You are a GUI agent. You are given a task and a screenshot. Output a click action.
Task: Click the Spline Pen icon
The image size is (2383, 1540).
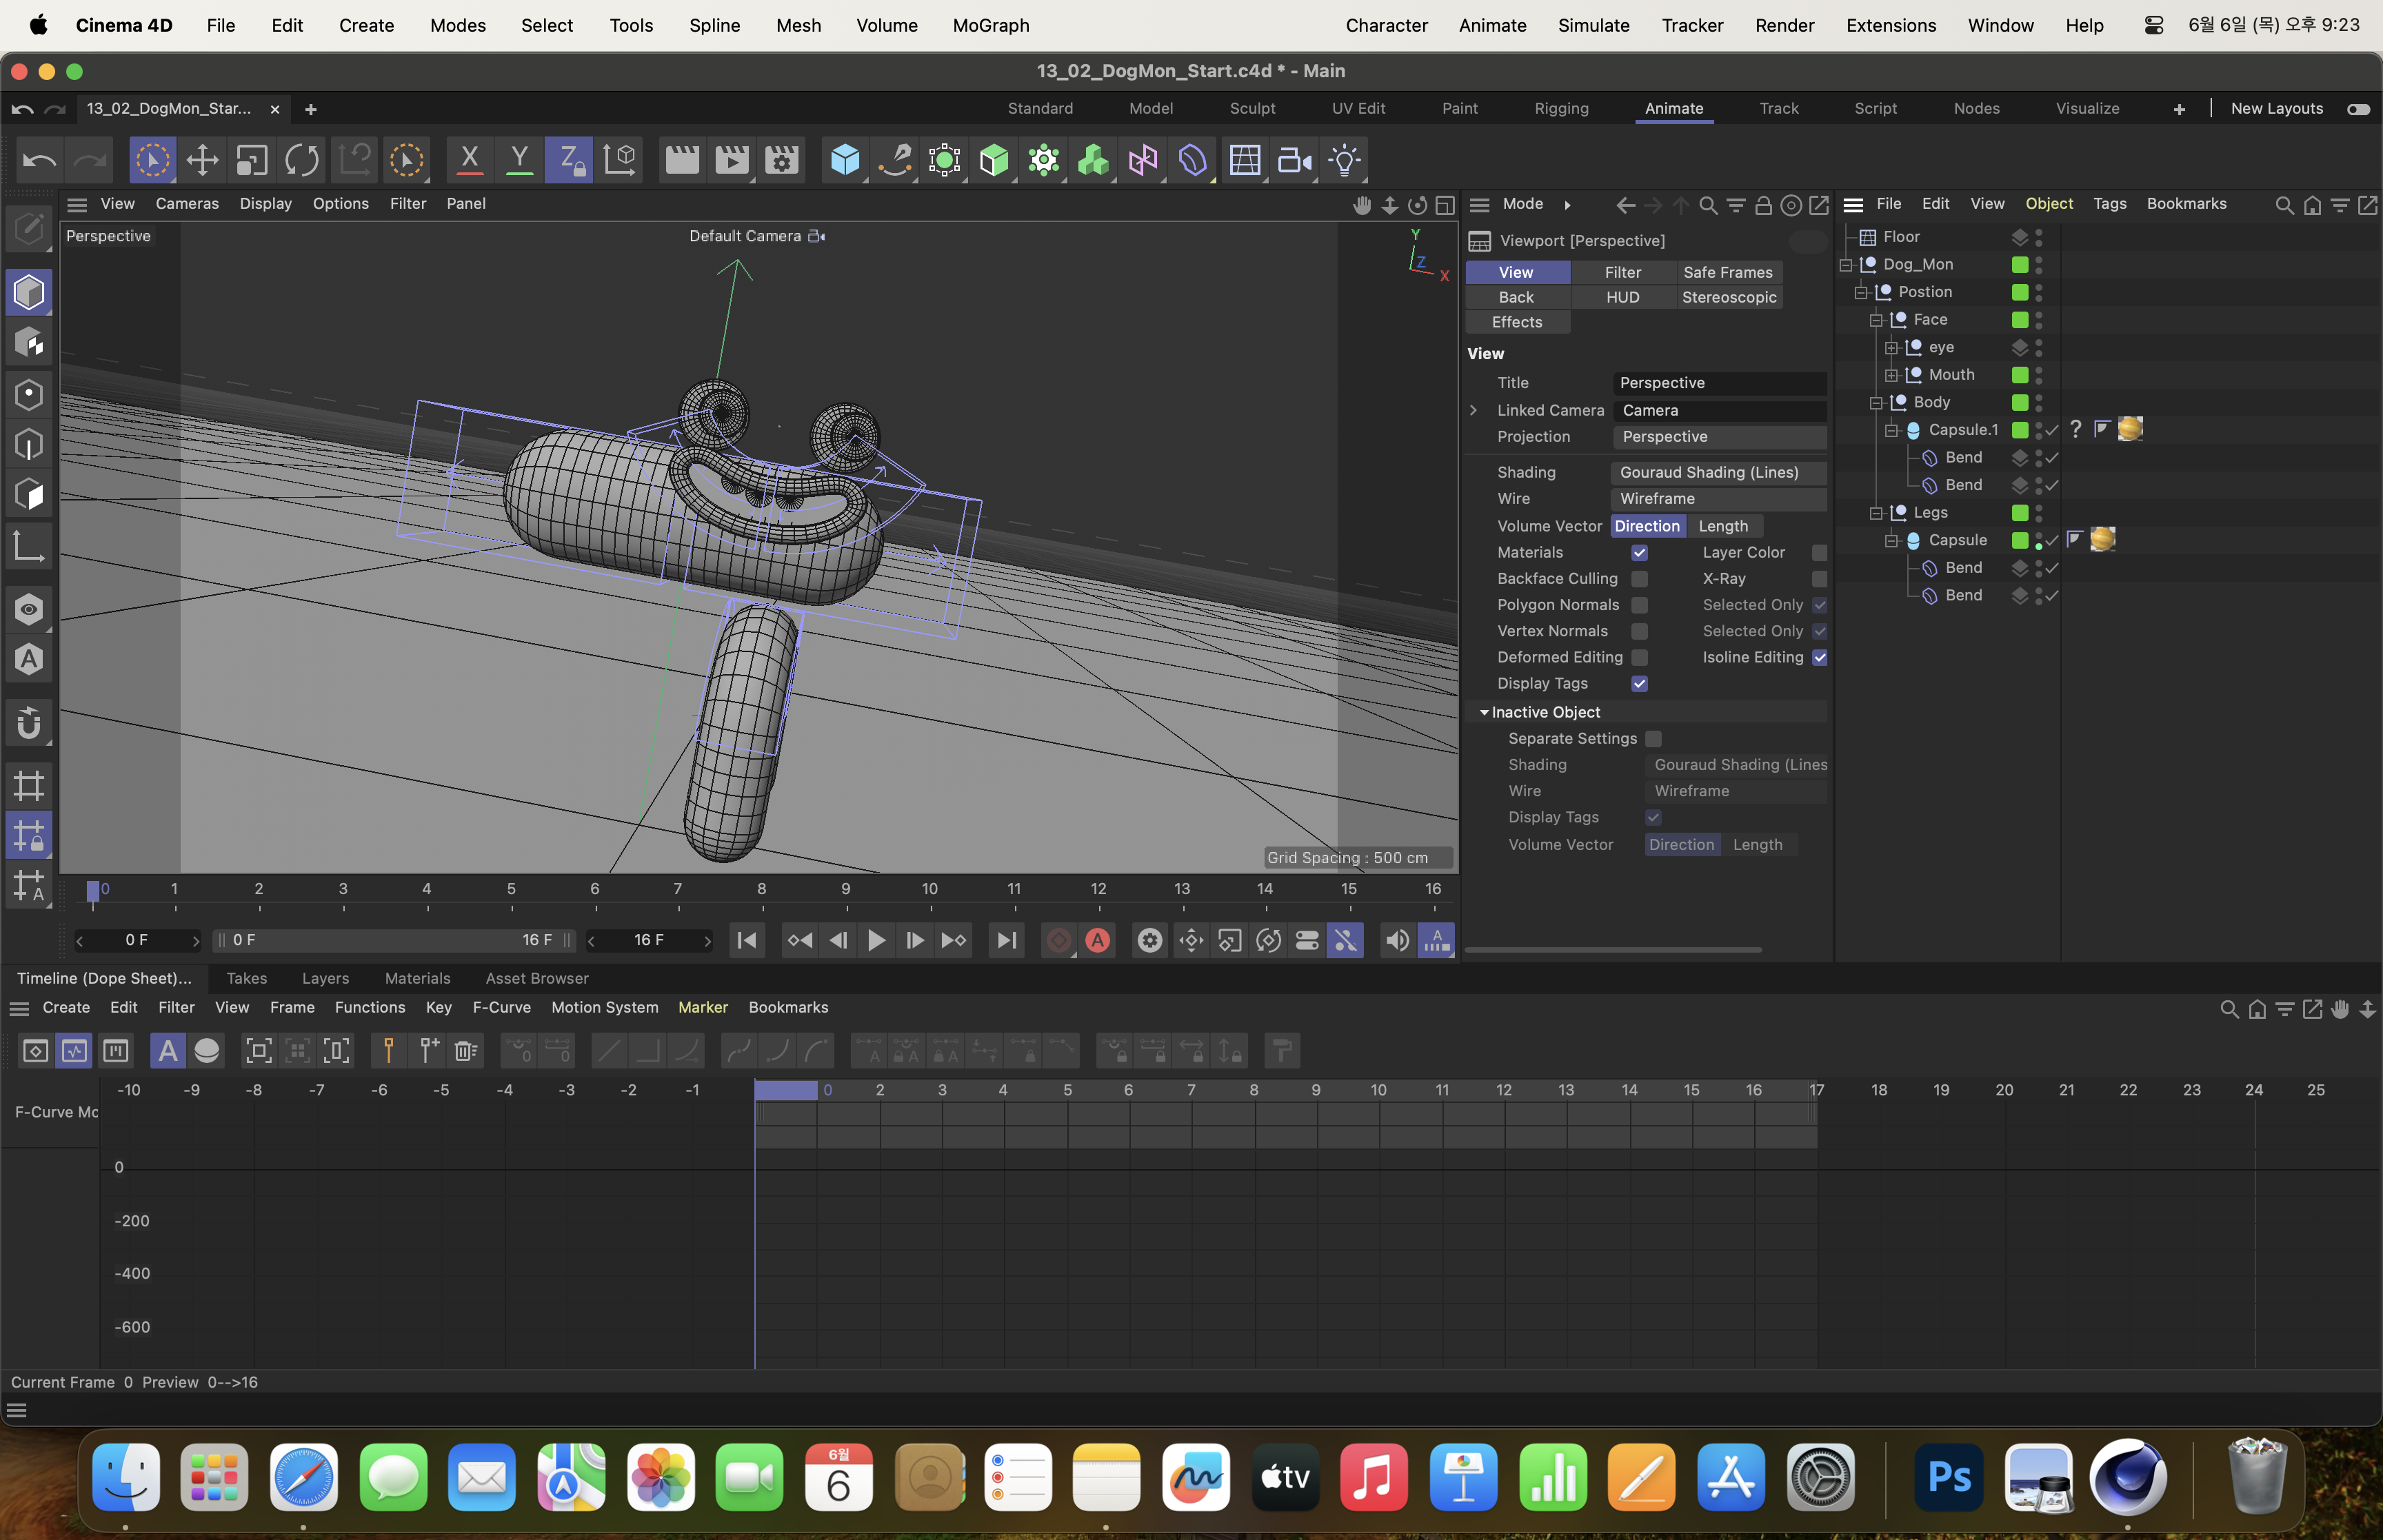click(895, 160)
